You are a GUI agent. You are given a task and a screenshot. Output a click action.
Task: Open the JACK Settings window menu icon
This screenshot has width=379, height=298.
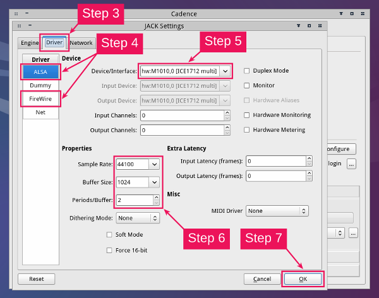20,26
